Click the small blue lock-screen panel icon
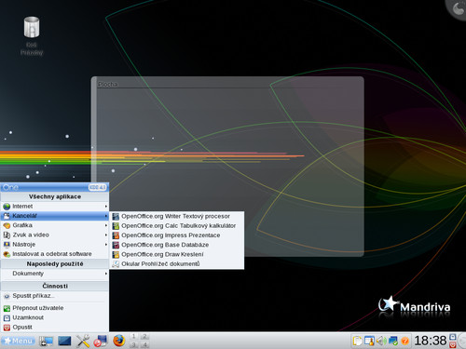Screen dimensions: 466x349 [453, 337]
